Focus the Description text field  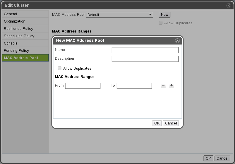tap(145, 59)
